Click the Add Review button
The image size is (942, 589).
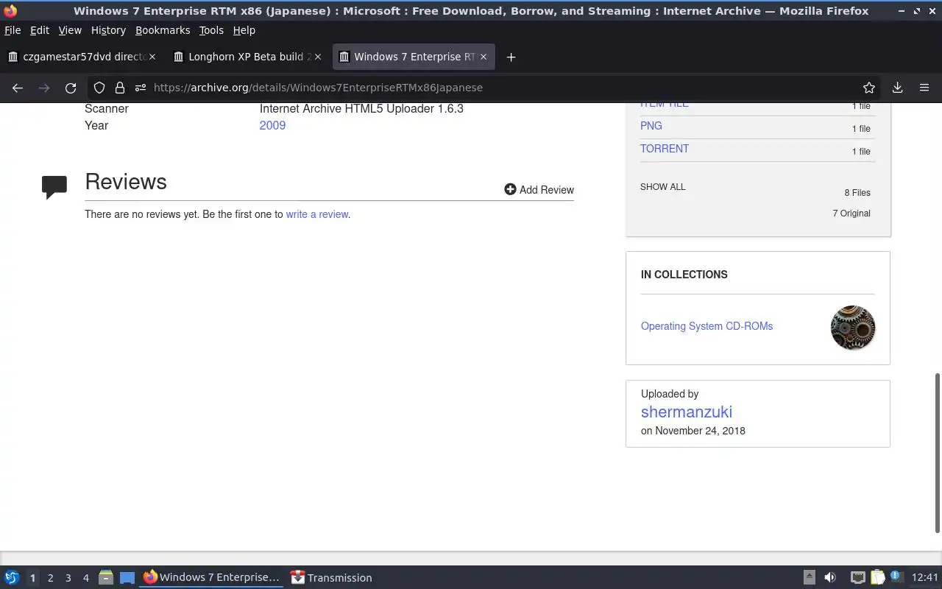539,190
